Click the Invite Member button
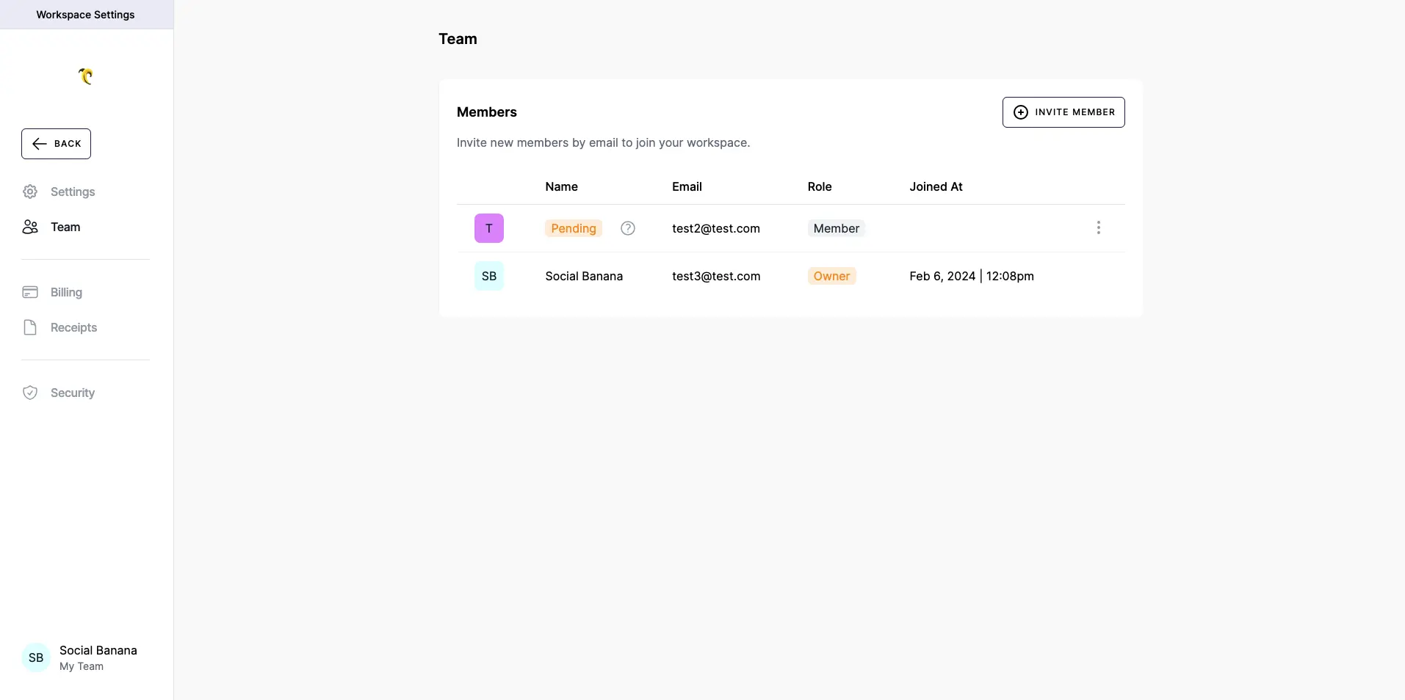The height and width of the screenshot is (700, 1405). click(x=1063, y=112)
